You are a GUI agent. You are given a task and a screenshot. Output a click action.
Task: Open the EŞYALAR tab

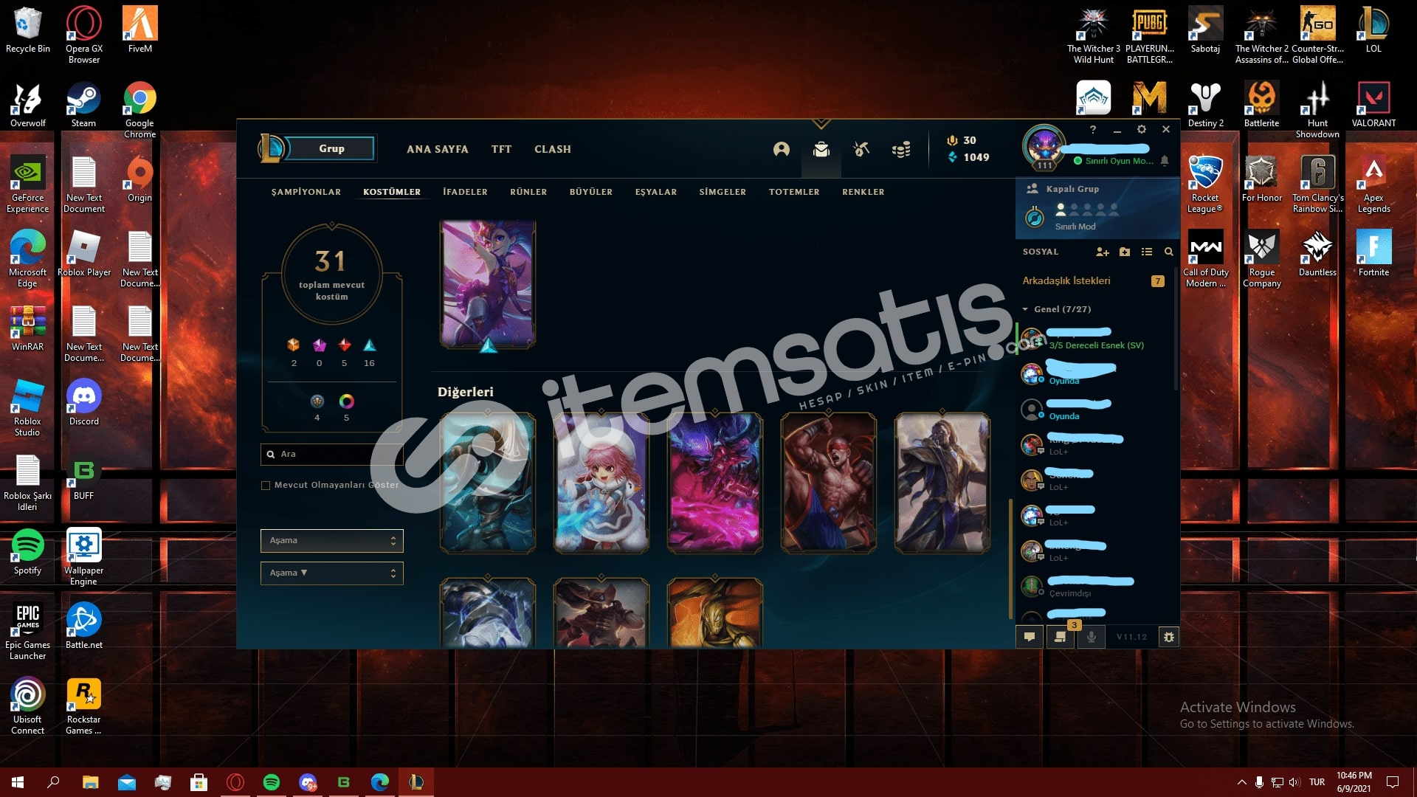656,192
